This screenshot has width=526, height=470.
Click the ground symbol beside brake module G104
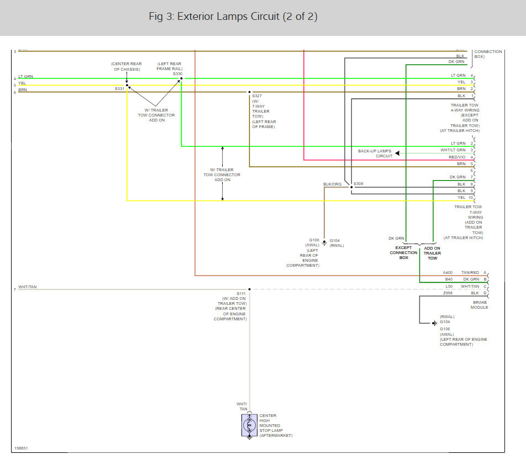coord(434,323)
